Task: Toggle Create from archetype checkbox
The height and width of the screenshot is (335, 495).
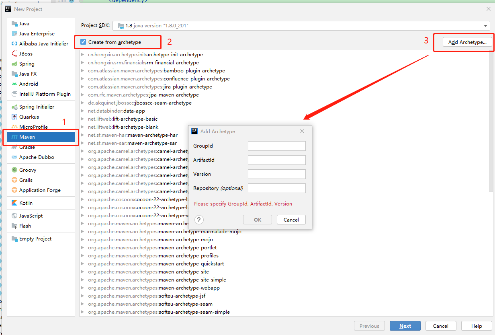Action: pos(83,42)
